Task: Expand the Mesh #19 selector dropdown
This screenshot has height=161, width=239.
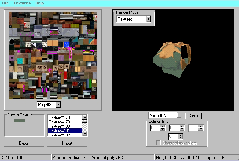Action: pyautogui.click(x=178, y=115)
